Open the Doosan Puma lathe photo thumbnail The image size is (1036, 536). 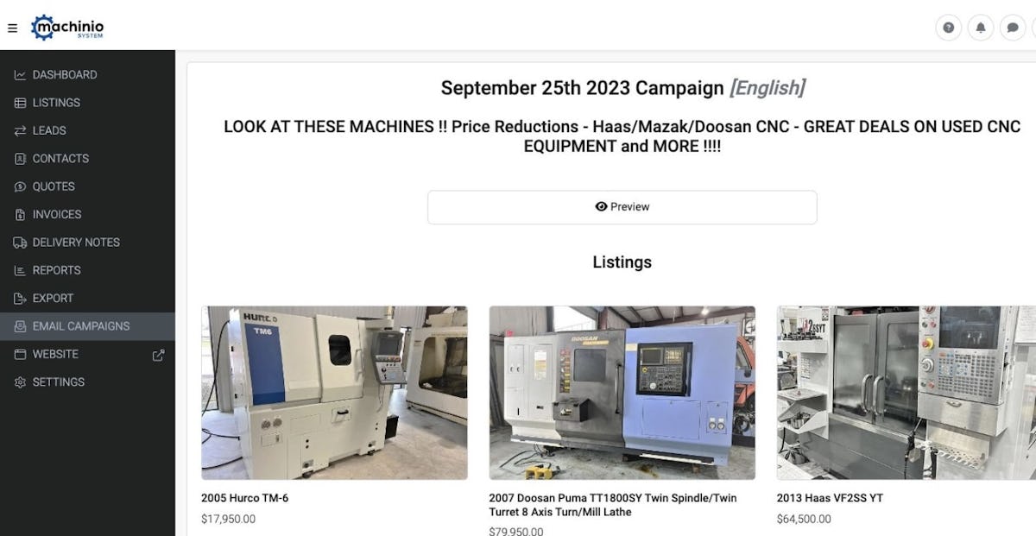pos(622,393)
